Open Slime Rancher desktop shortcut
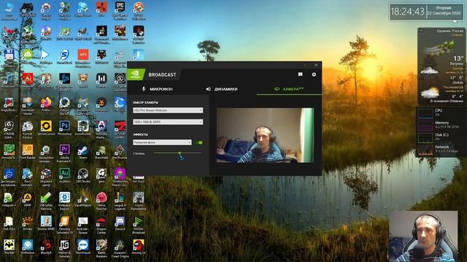The image size is (467, 262). click(101, 201)
